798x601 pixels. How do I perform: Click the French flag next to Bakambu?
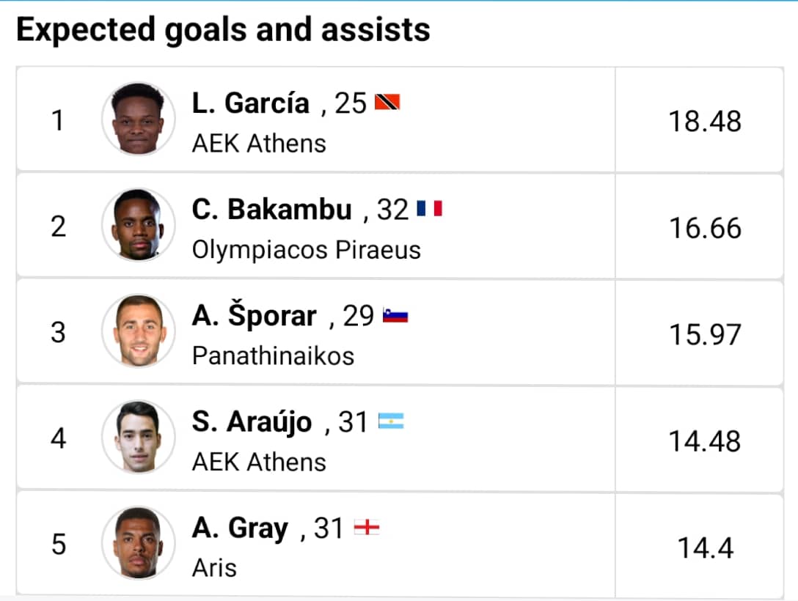(x=429, y=210)
